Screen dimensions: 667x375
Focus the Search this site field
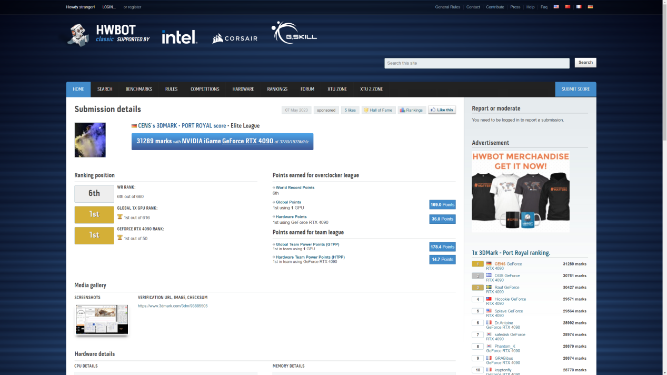tap(476, 63)
